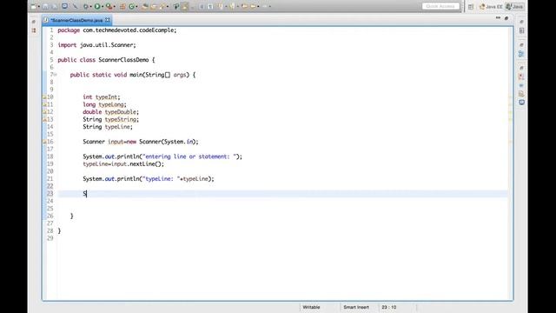Click on 'typeLine=input.nextLine();' line
Screen dimensions: 556x313
(123, 164)
